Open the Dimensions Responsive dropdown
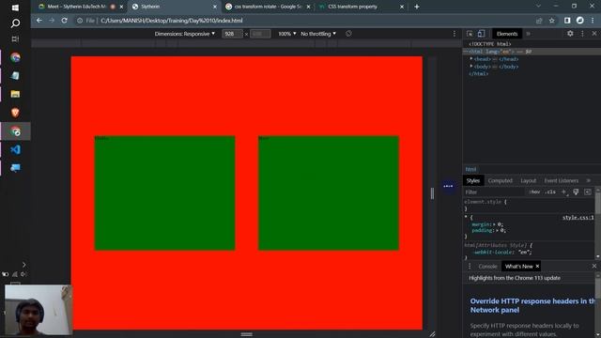 tap(184, 34)
